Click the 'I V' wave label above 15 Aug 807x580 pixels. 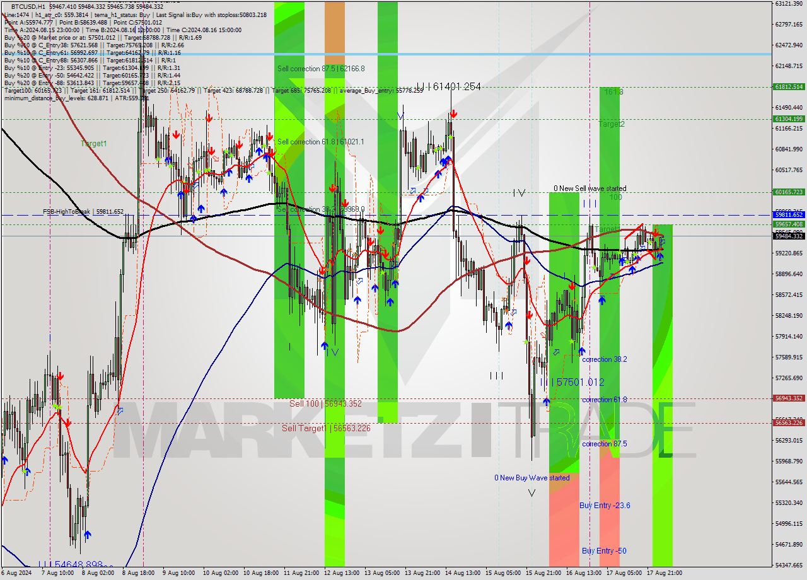point(519,192)
